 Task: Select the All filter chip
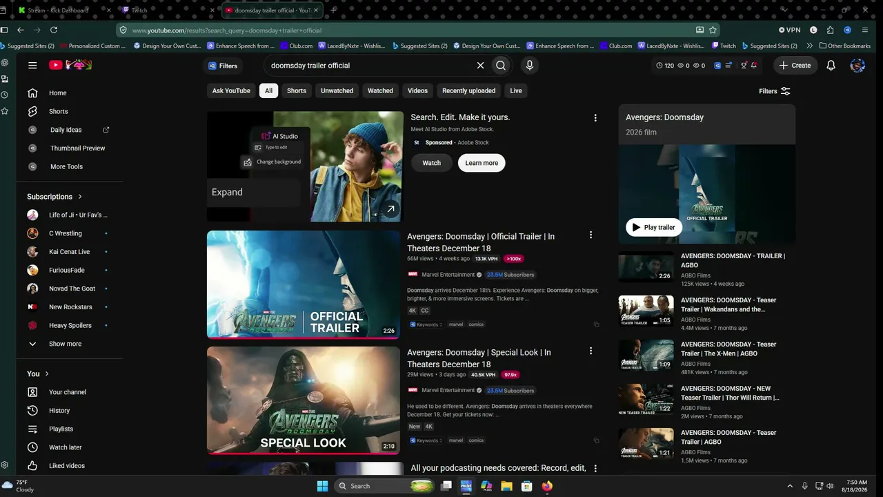[x=268, y=90]
